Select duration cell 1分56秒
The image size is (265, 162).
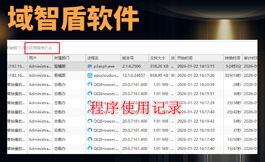pos(234,139)
